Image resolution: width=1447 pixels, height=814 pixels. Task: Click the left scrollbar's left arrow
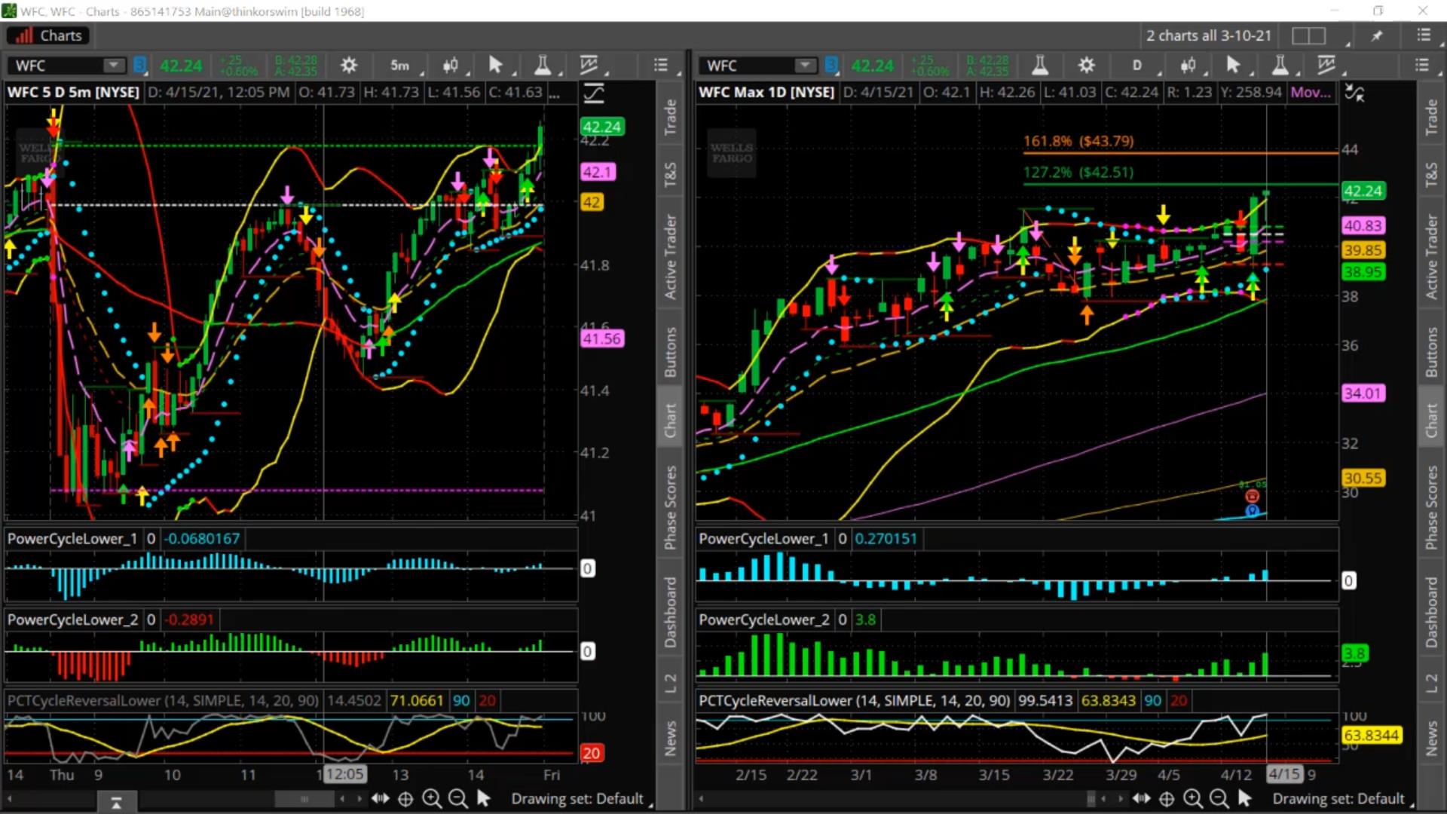coord(10,799)
